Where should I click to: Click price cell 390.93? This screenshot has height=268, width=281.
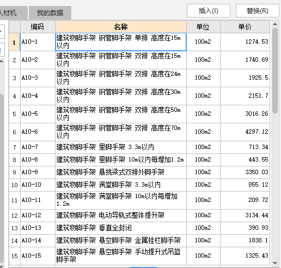pos(245,228)
